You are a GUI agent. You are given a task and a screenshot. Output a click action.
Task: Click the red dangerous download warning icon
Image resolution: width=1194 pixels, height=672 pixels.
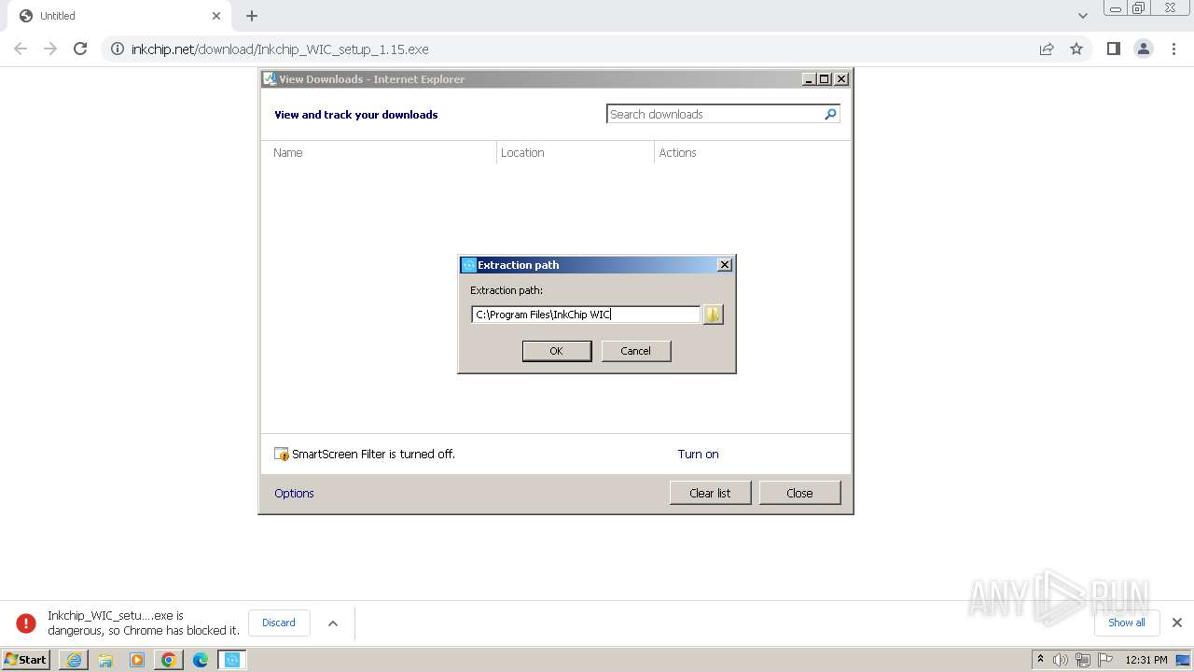pos(26,623)
